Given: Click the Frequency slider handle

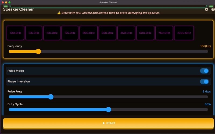Looking at the screenshot, I should (38, 51).
